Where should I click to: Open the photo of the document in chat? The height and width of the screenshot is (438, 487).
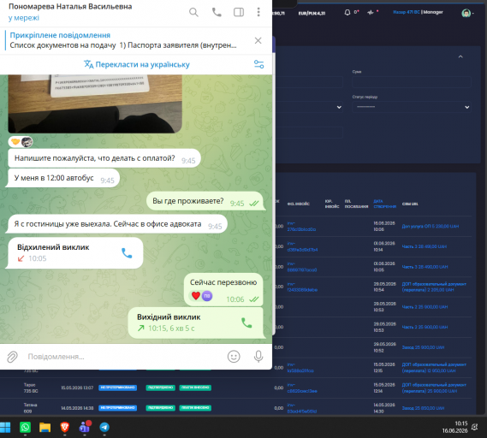[x=95, y=104]
